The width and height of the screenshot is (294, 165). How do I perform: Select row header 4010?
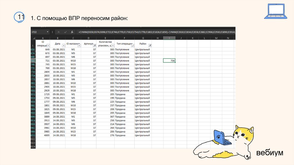[33, 135]
